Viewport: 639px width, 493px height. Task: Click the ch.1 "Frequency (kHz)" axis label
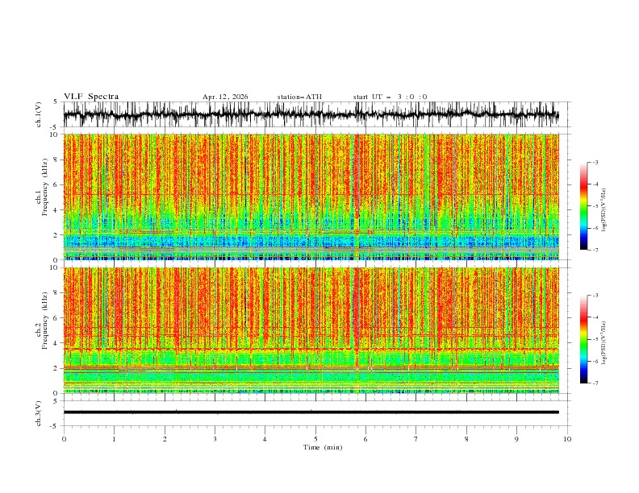45,187
